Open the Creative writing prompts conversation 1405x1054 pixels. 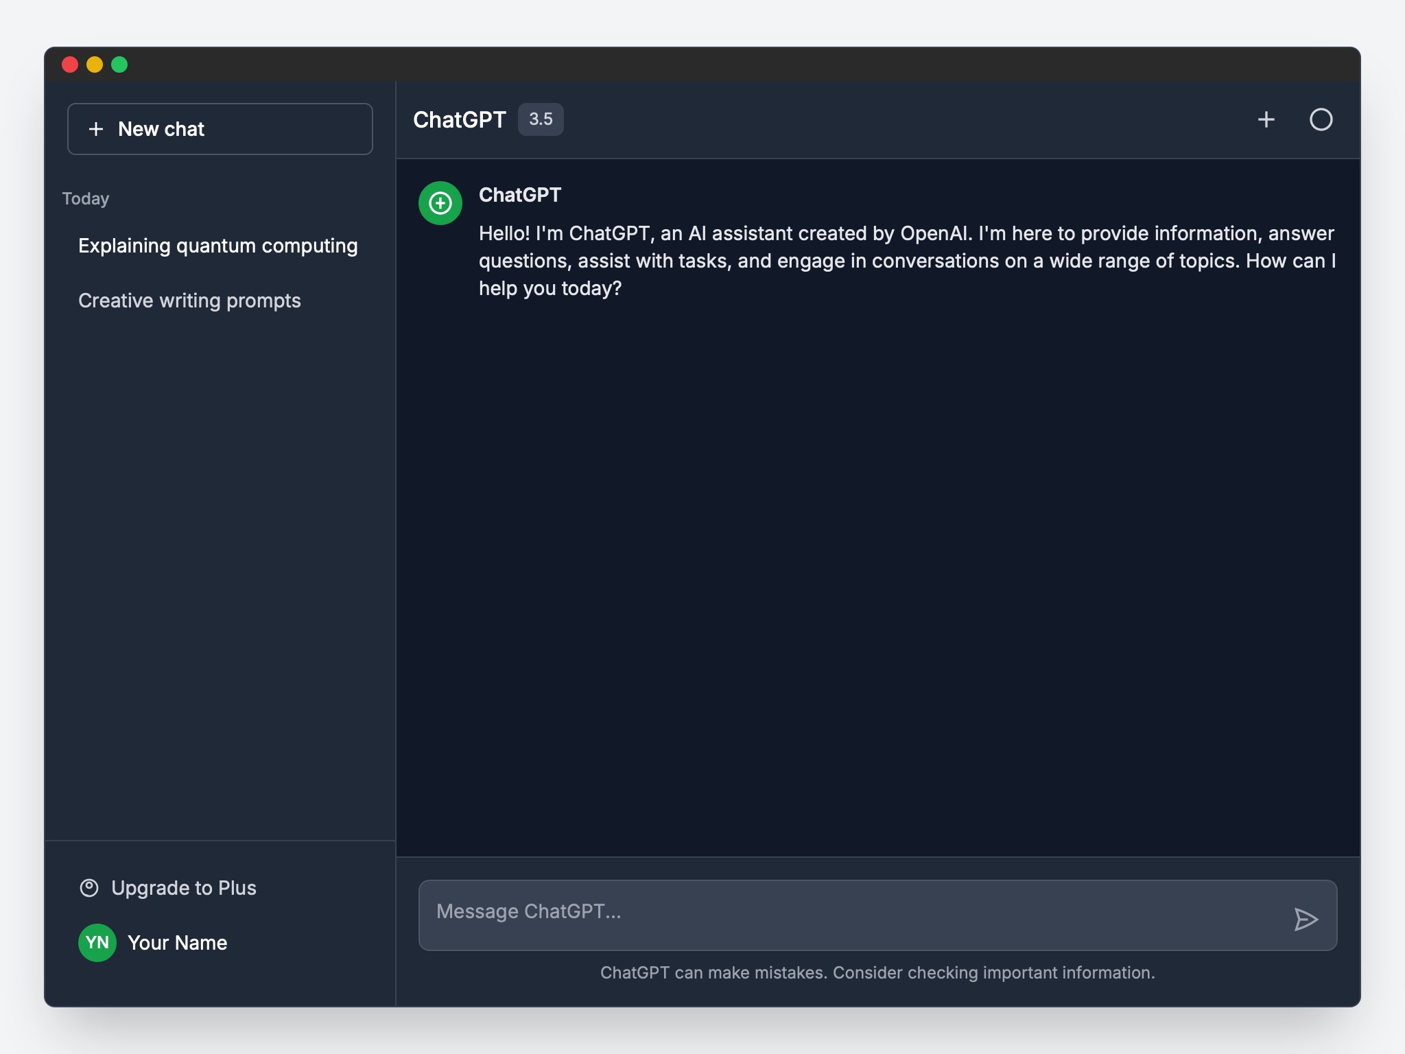(189, 300)
